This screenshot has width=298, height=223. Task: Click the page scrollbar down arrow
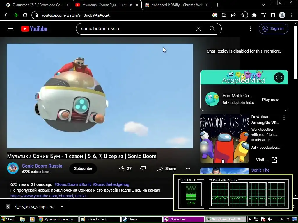click(295, 195)
